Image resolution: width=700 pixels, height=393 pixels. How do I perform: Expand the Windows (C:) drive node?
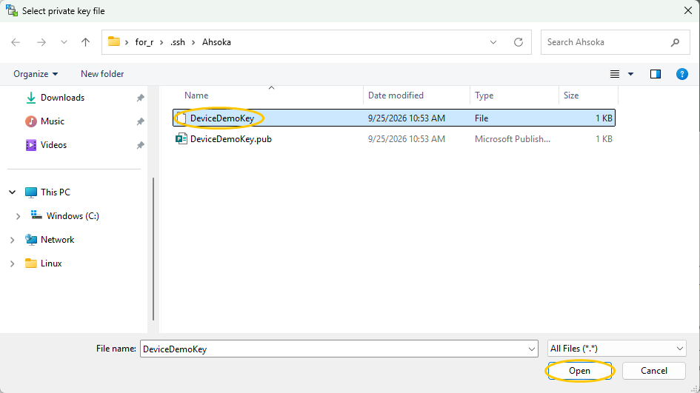pos(19,216)
